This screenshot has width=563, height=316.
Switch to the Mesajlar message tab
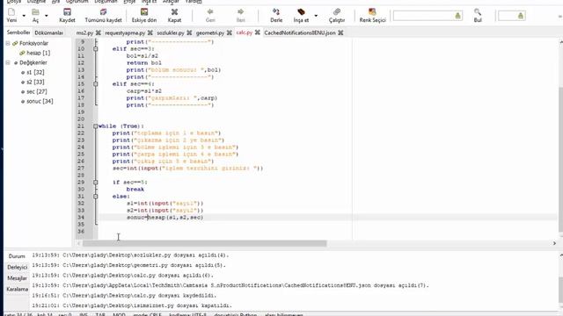click(x=17, y=278)
